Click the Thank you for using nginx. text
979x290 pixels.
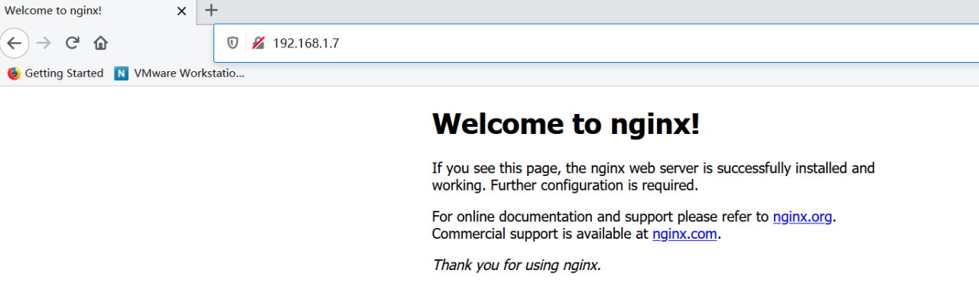(x=517, y=266)
